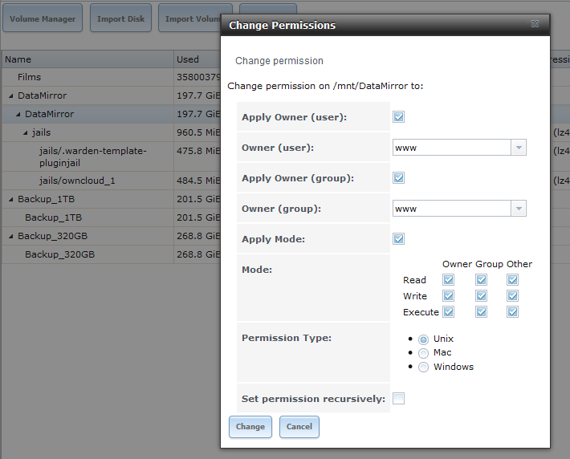The width and height of the screenshot is (570, 459).
Task: Uncheck Other Read permission
Action: [512, 280]
